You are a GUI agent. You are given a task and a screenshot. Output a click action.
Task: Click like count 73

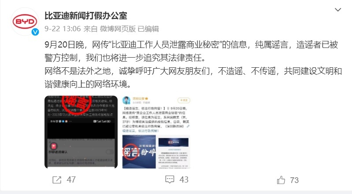click(x=294, y=180)
